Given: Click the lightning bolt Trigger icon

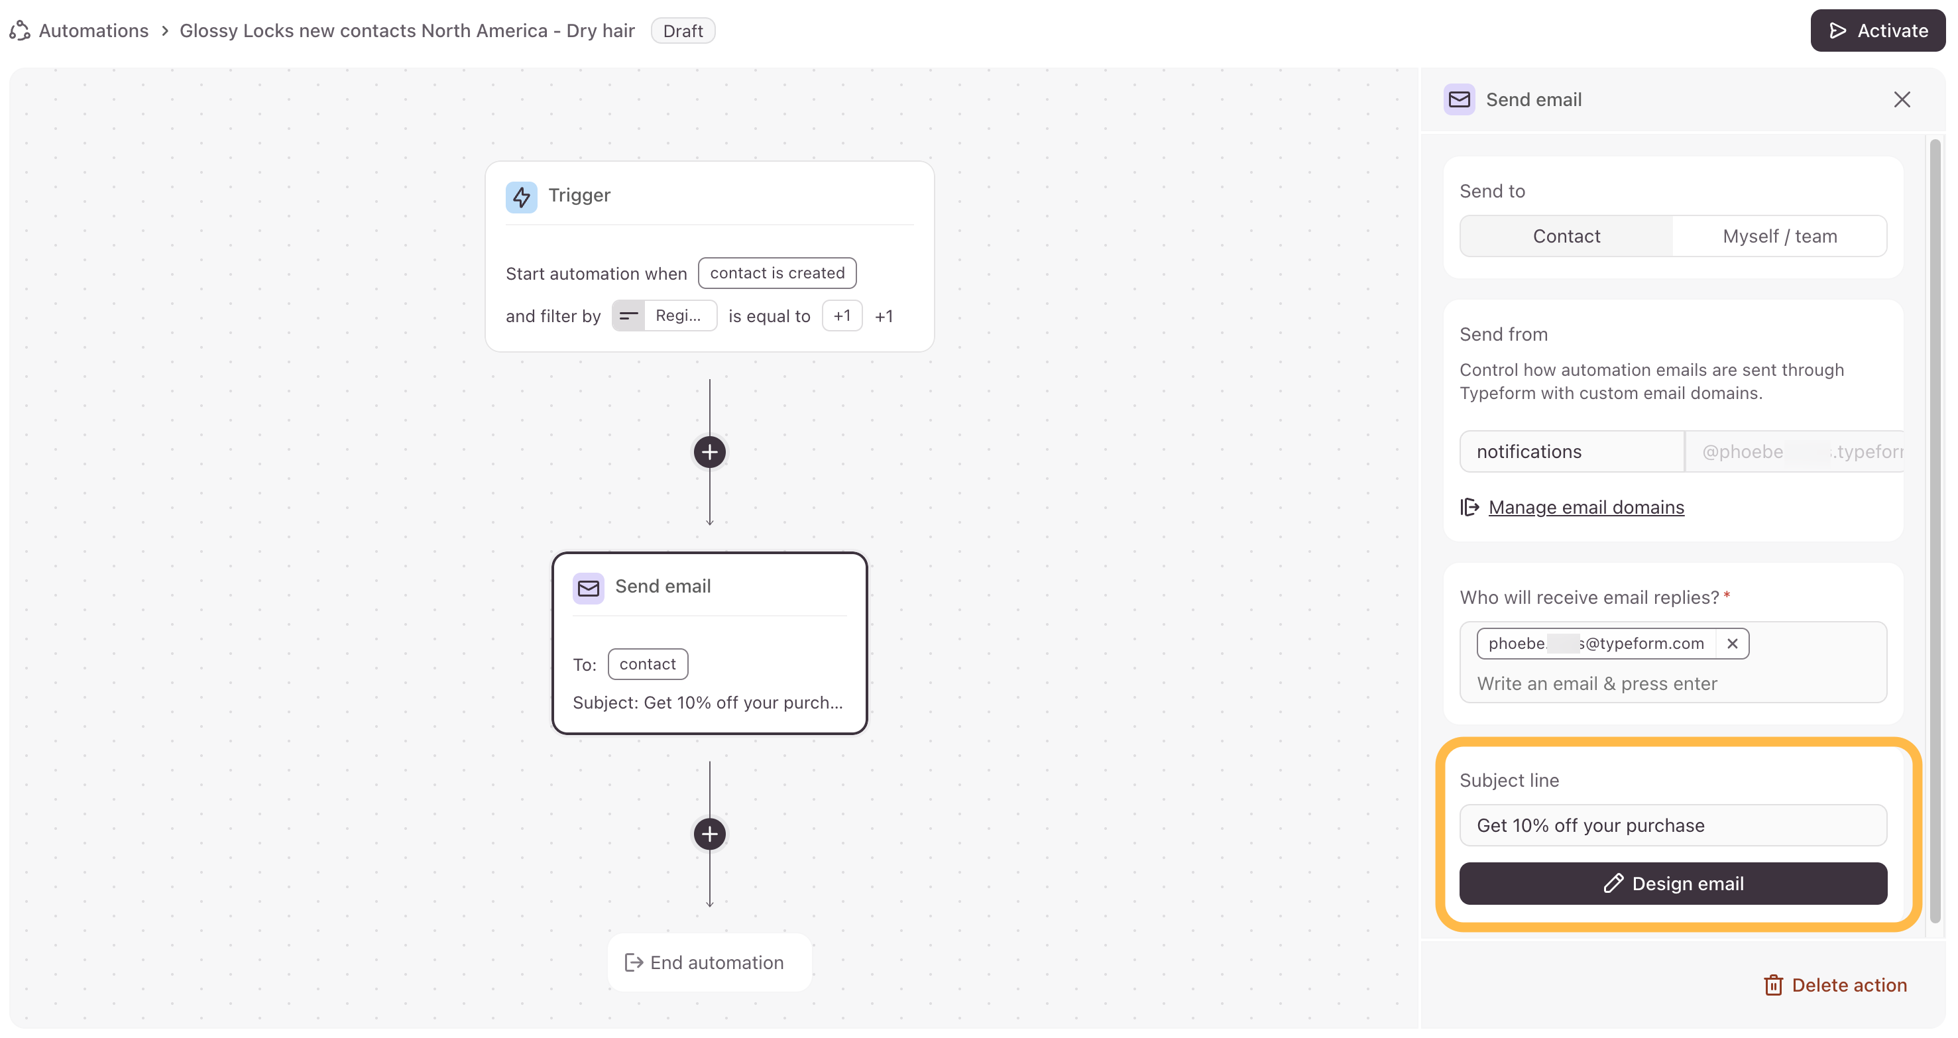Looking at the screenshot, I should [522, 197].
